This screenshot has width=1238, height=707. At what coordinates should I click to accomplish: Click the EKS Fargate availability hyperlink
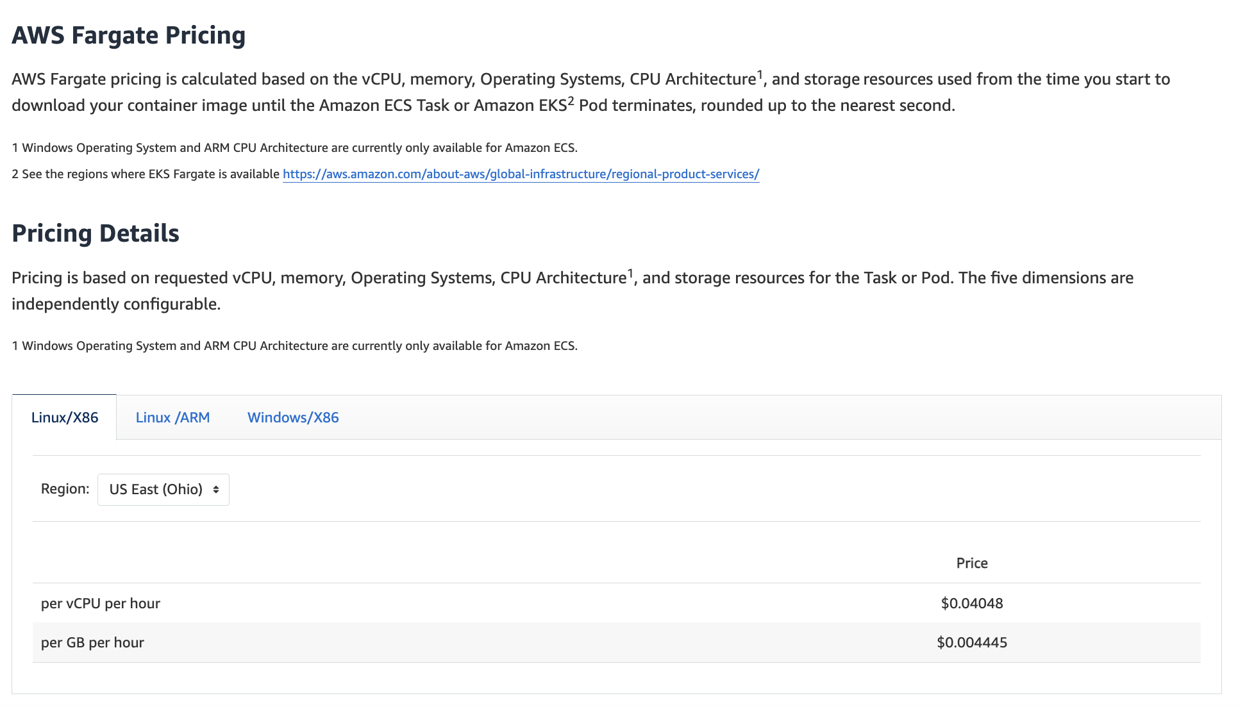click(521, 174)
